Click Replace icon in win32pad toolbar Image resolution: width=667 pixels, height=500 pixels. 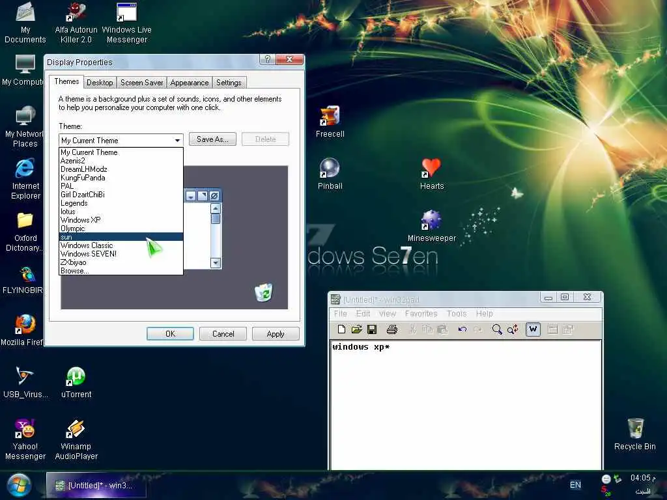click(513, 329)
